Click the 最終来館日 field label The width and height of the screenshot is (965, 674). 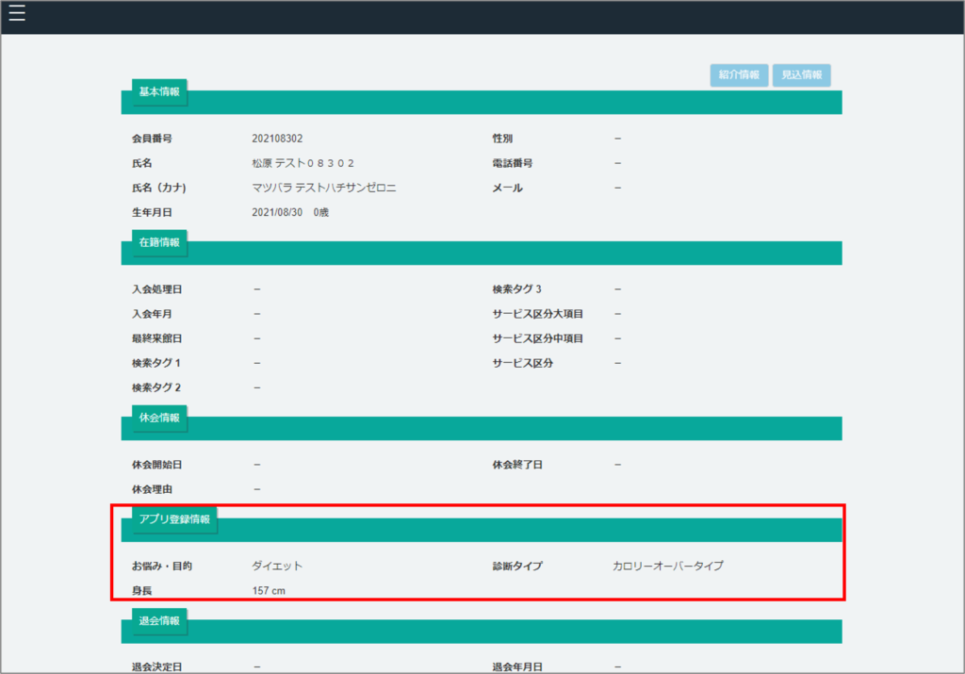coord(156,338)
